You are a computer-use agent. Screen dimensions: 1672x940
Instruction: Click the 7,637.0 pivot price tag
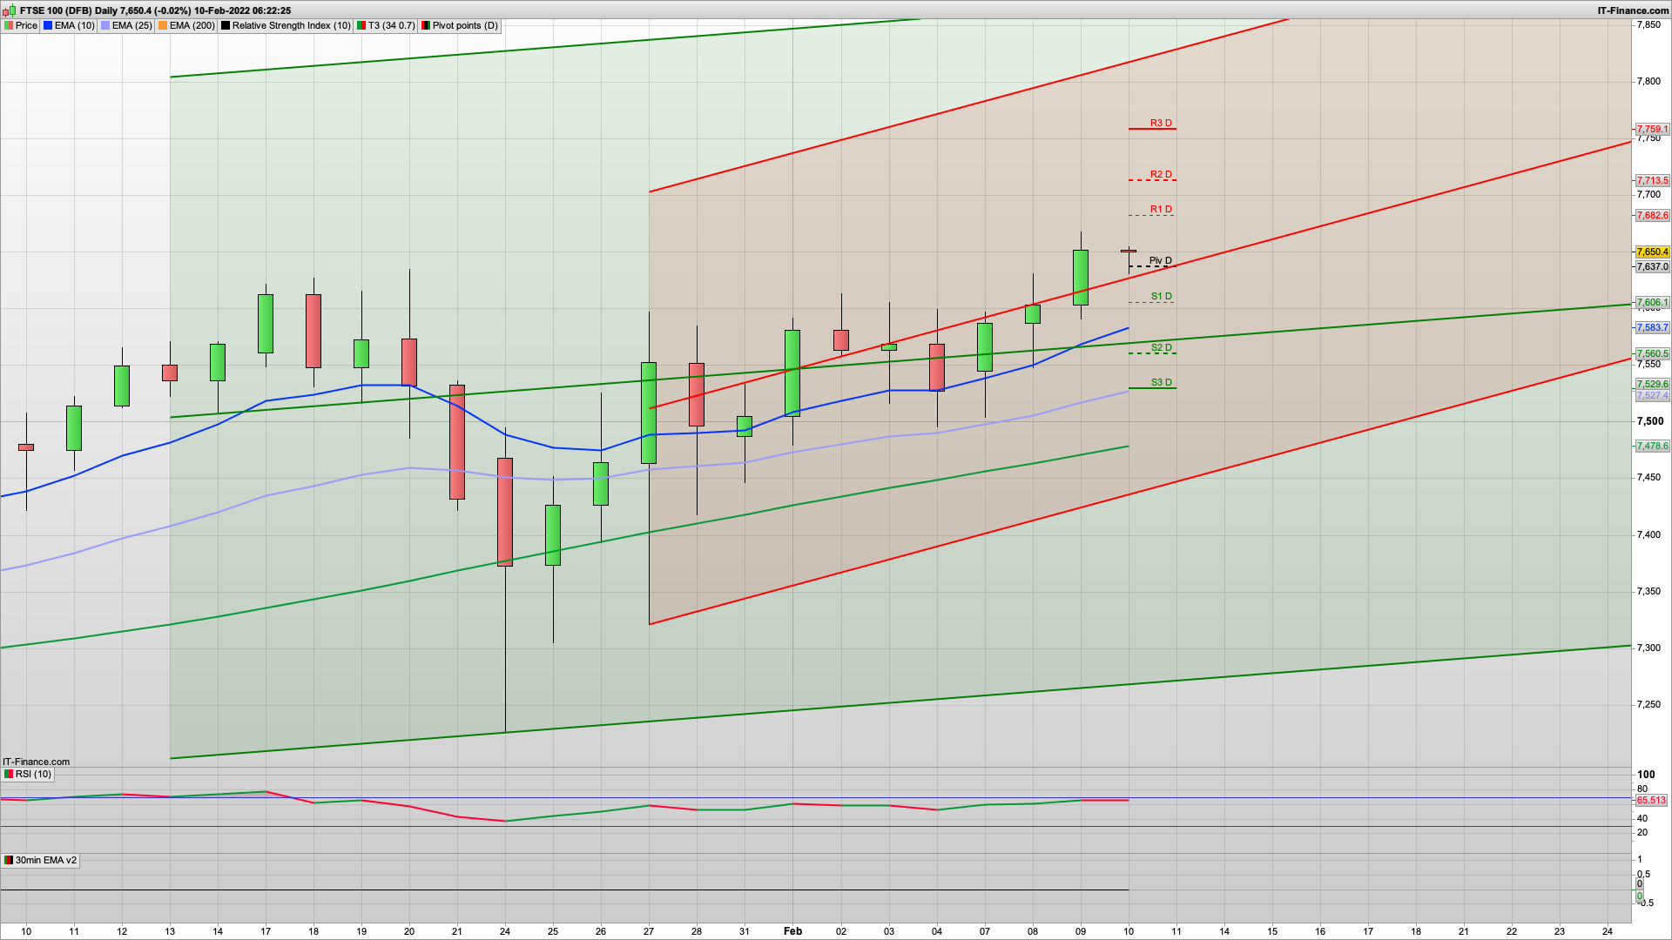click(x=1652, y=266)
